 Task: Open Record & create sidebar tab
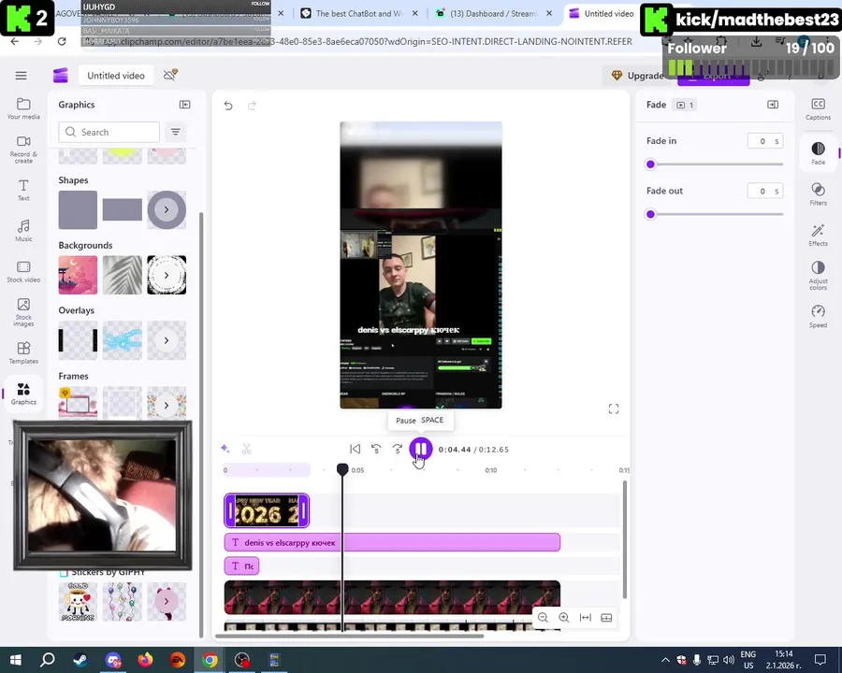(x=23, y=150)
